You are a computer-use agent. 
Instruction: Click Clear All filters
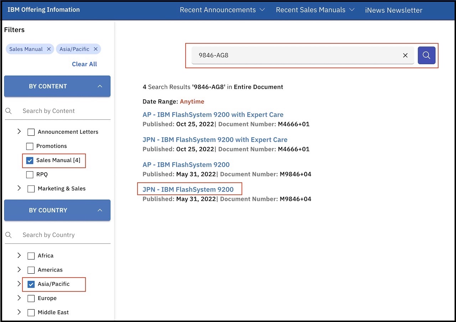(x=84, y=64)
